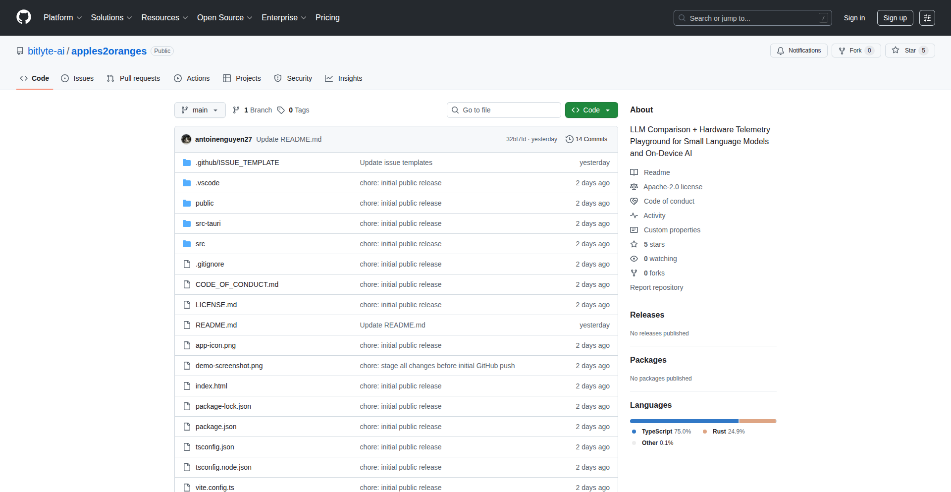The width and height of the screenshot is (951, 492).
Task: Open the README.md file
Action: [216, 325]
